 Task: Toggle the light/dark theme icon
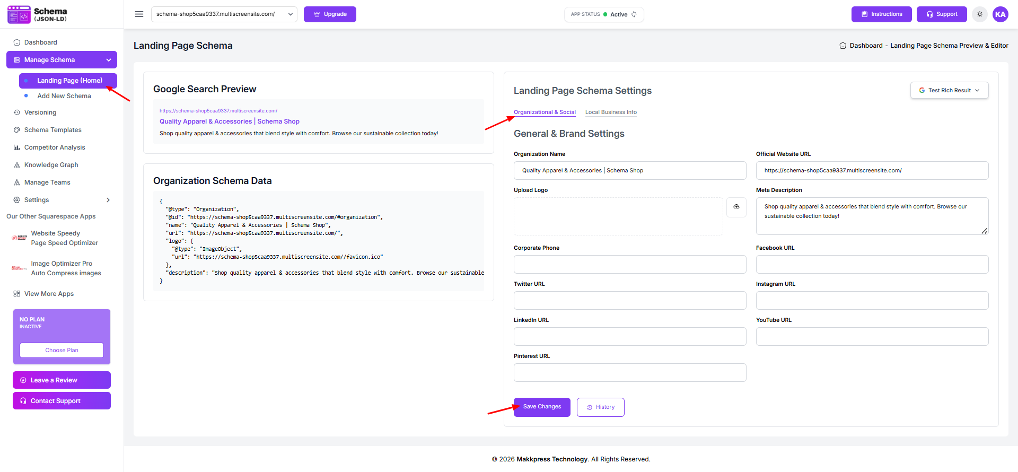(x=980, y=14)
